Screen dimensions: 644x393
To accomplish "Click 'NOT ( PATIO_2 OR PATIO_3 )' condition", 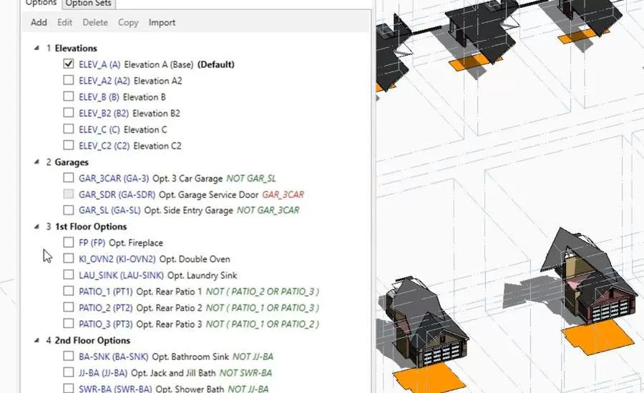I will (x=263, y=292).
